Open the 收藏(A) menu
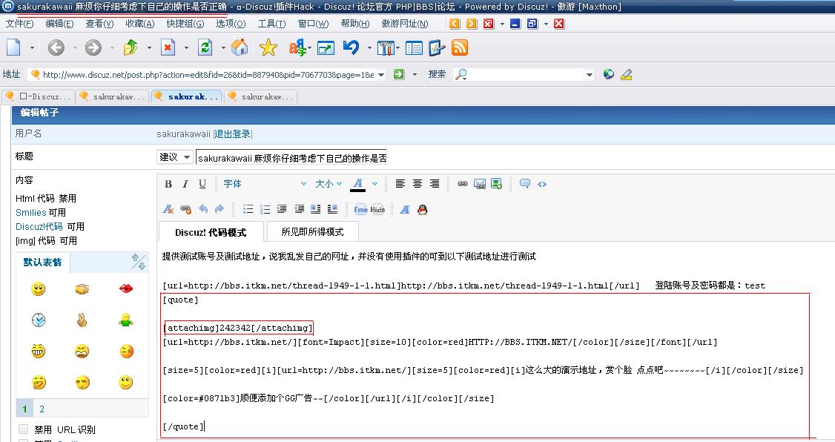The height and width of the screenshot is (442, 835). click(140, 24)
